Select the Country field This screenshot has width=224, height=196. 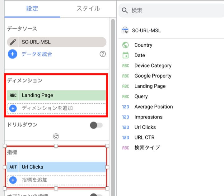(x=143, y=45)
